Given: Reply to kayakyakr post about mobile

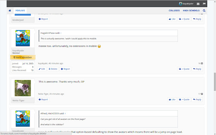Looking at the screenshot, I should (197, 69).
